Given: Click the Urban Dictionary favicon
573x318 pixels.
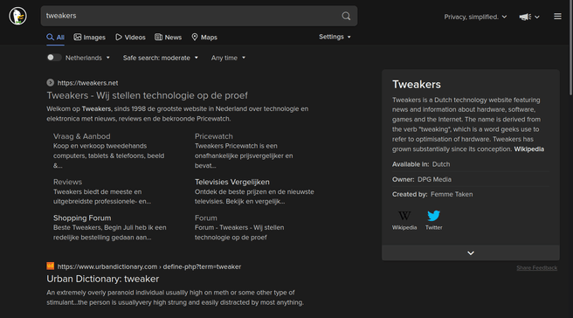Looking at the screenshot, I should 51,266.
